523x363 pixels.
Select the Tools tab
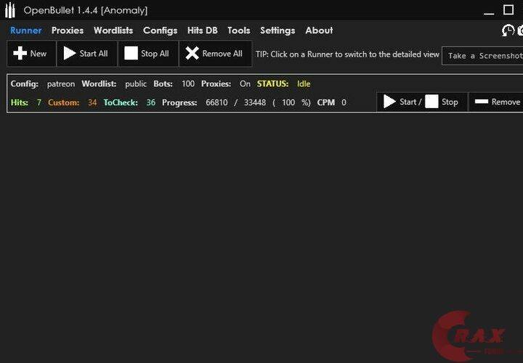tap(239, 30)
